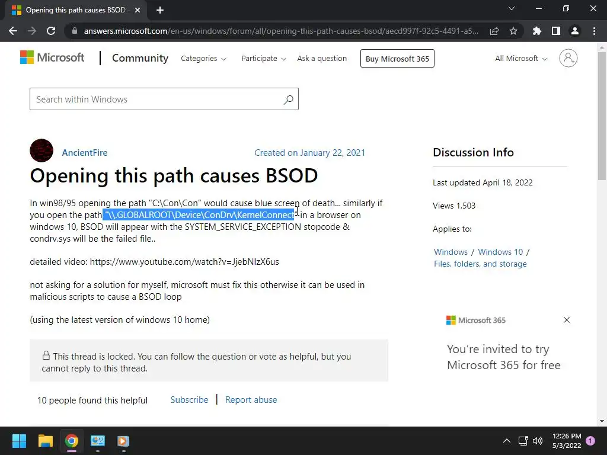Click the browser address bar URL

pyautogui.click(x=281, y=31)
